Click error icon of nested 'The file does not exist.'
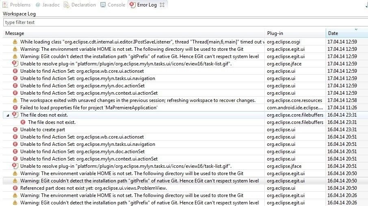368x206 pixels. click(23, 122)
